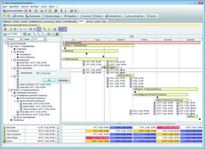
Task: Click the red Neue Energiequelle Gantt bar
Action: (x=132, y=42)
